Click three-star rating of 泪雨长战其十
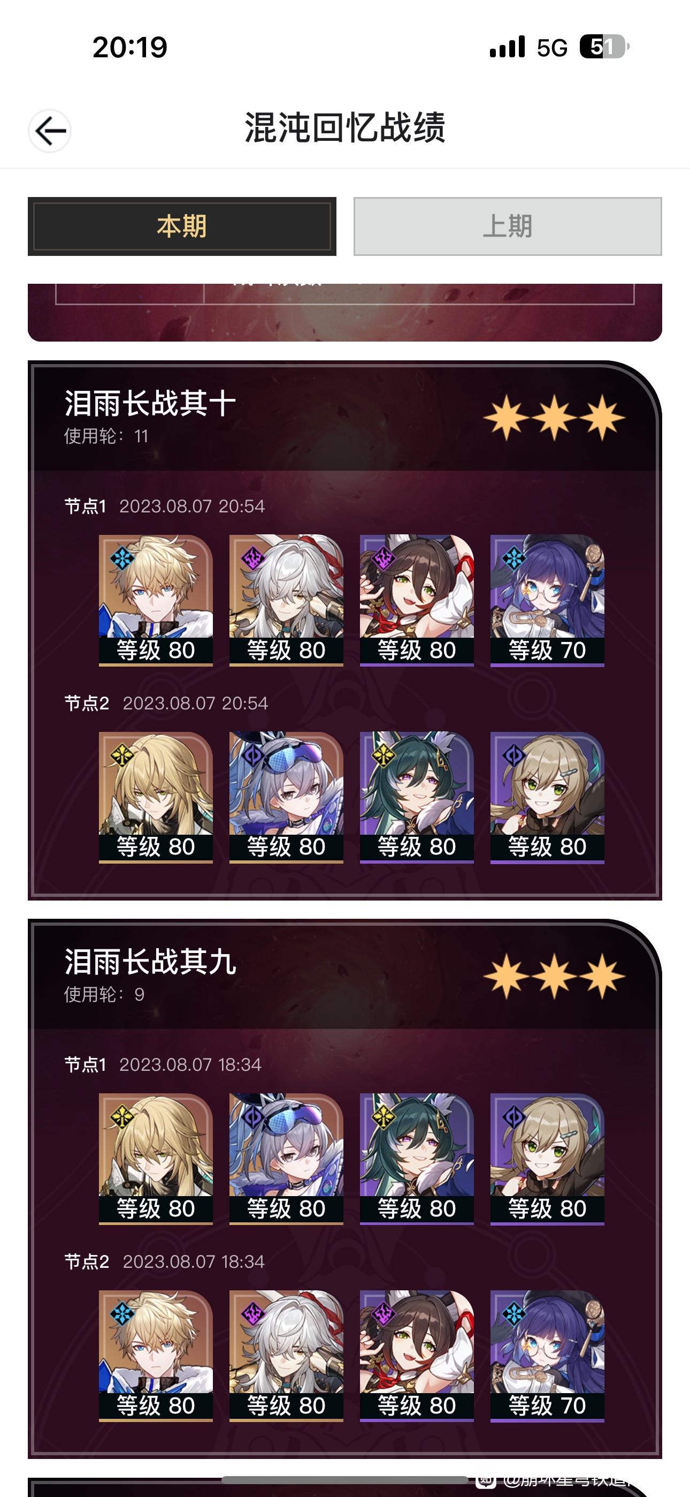Screen dimensions: 690x1497 click(x=554, y=417)
